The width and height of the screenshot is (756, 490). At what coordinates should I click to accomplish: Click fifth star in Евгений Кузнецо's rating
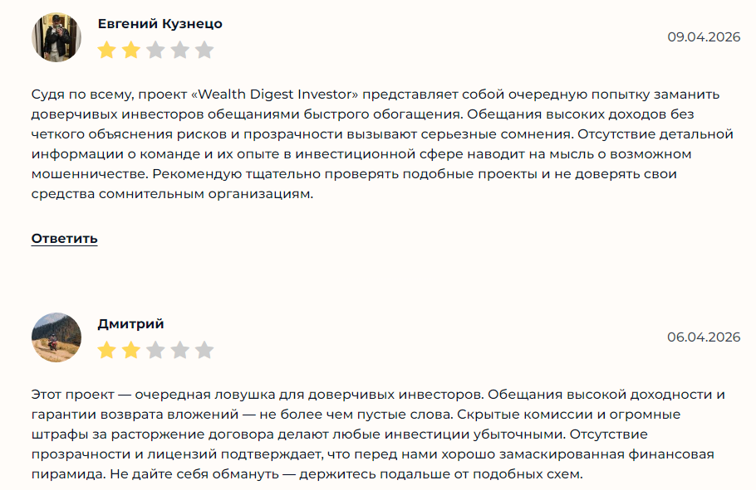pyautogui.click(x=204, y=51)
